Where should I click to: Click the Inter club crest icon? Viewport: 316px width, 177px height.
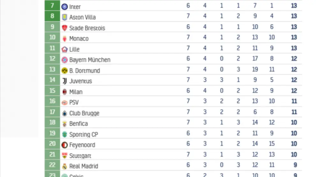(x=64, y=7)
